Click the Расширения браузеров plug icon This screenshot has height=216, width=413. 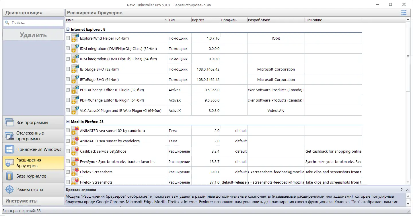pos(9,163)
